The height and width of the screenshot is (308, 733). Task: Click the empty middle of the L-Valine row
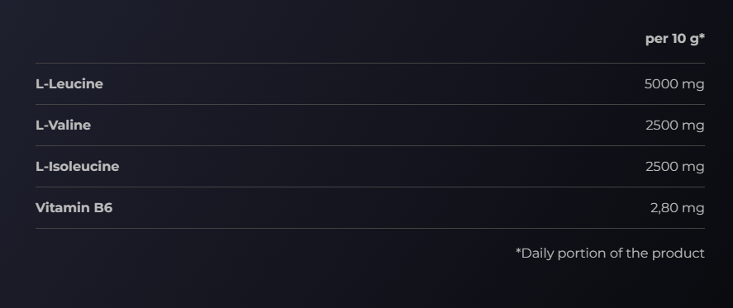tap(369, 126)
